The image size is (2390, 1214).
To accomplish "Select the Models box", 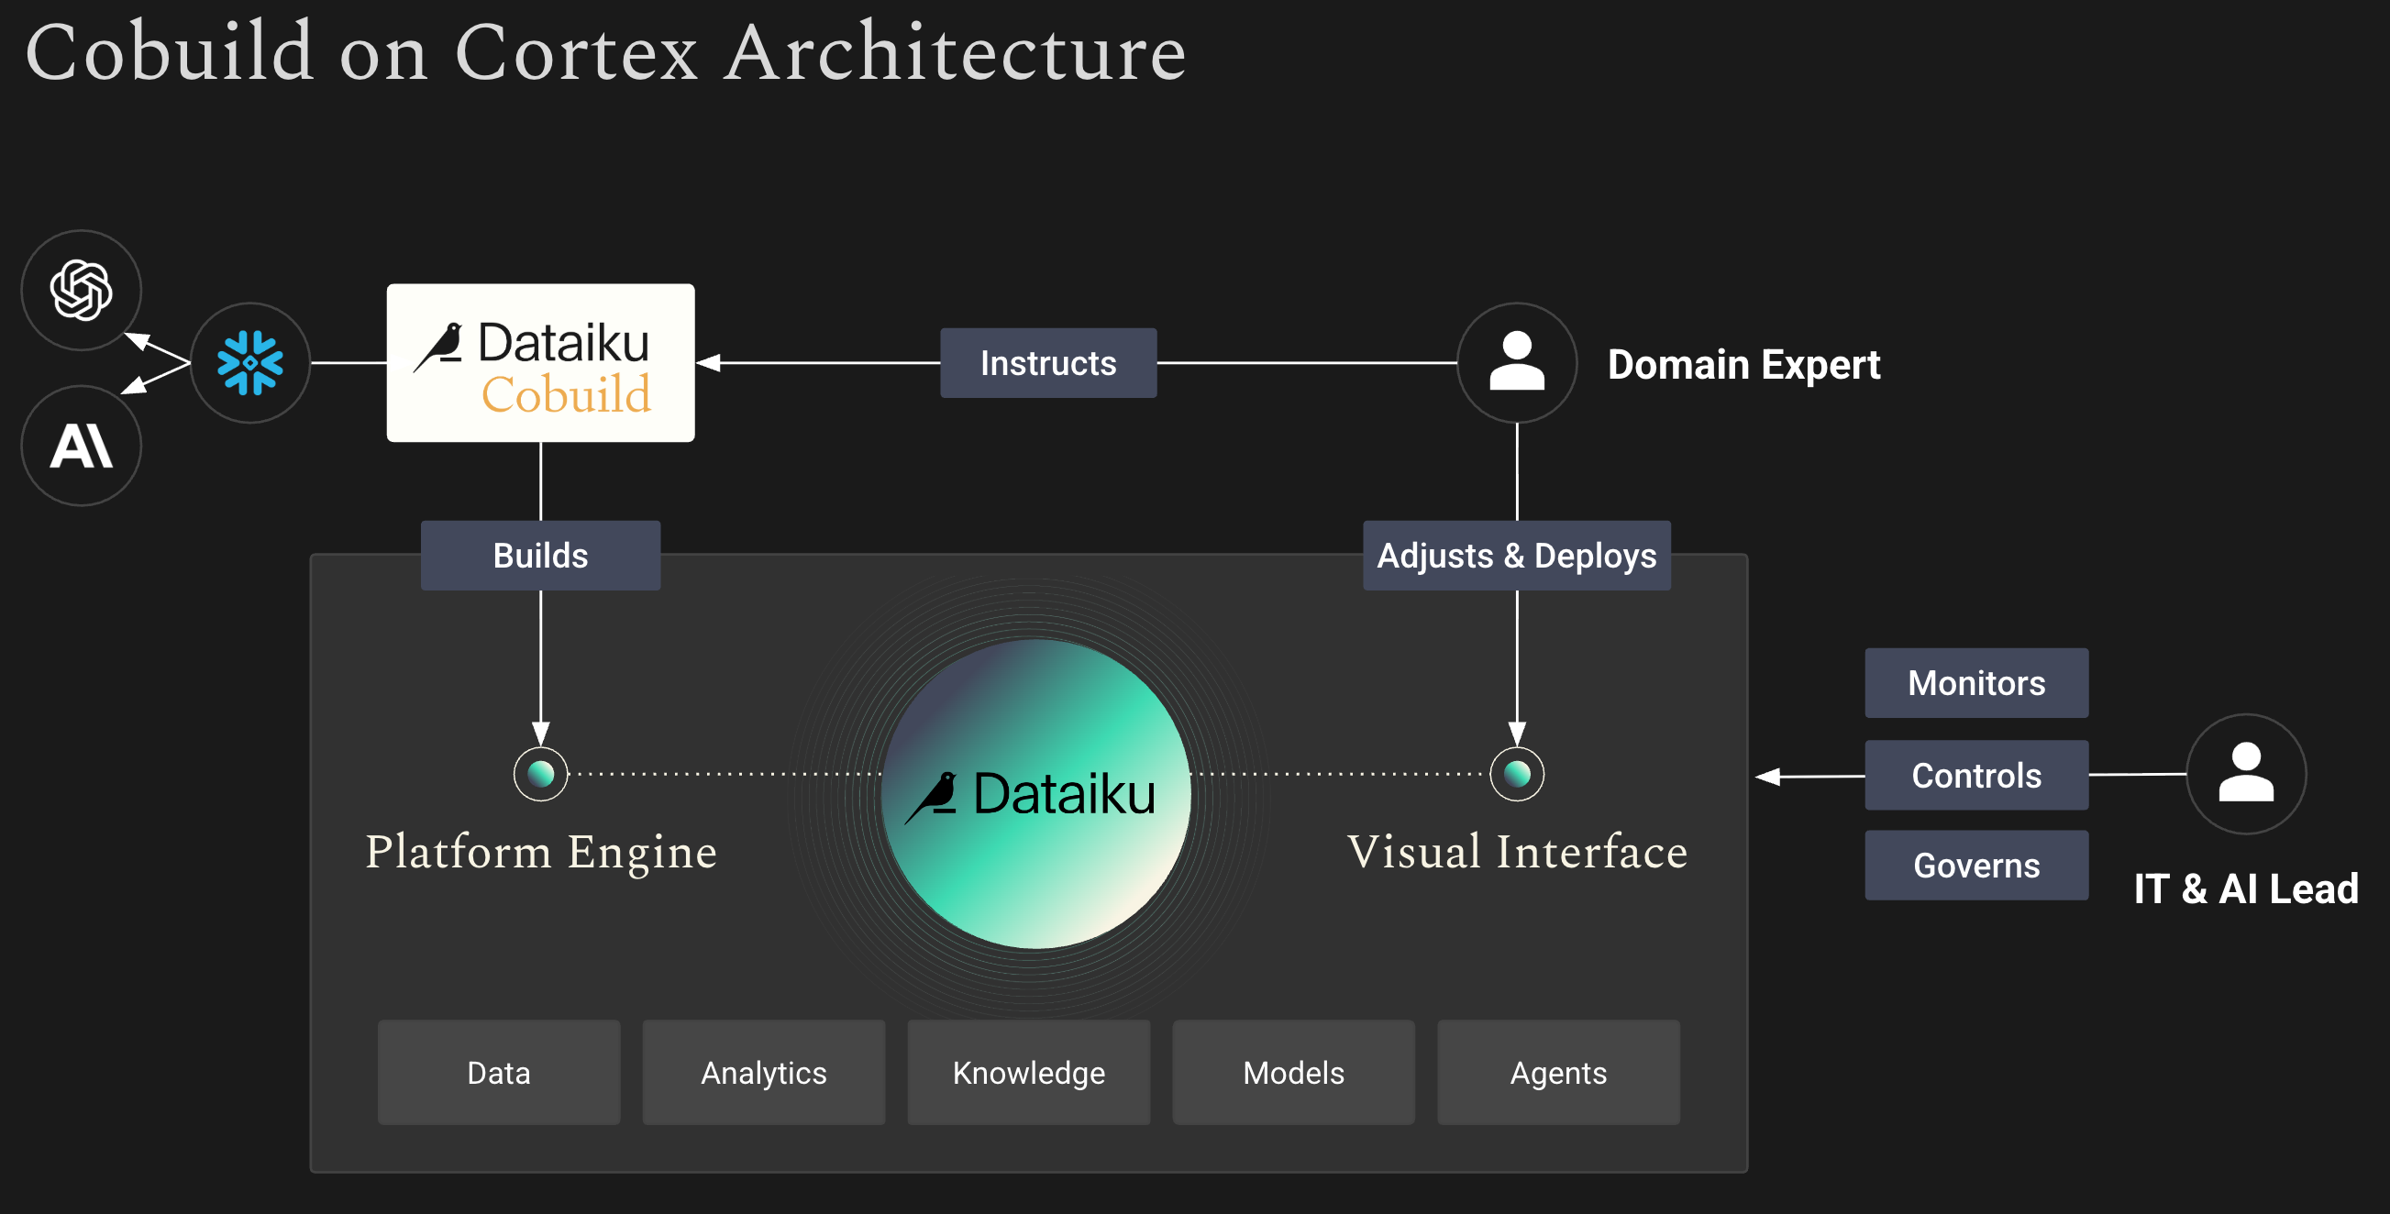I will click(1293, 1073).
